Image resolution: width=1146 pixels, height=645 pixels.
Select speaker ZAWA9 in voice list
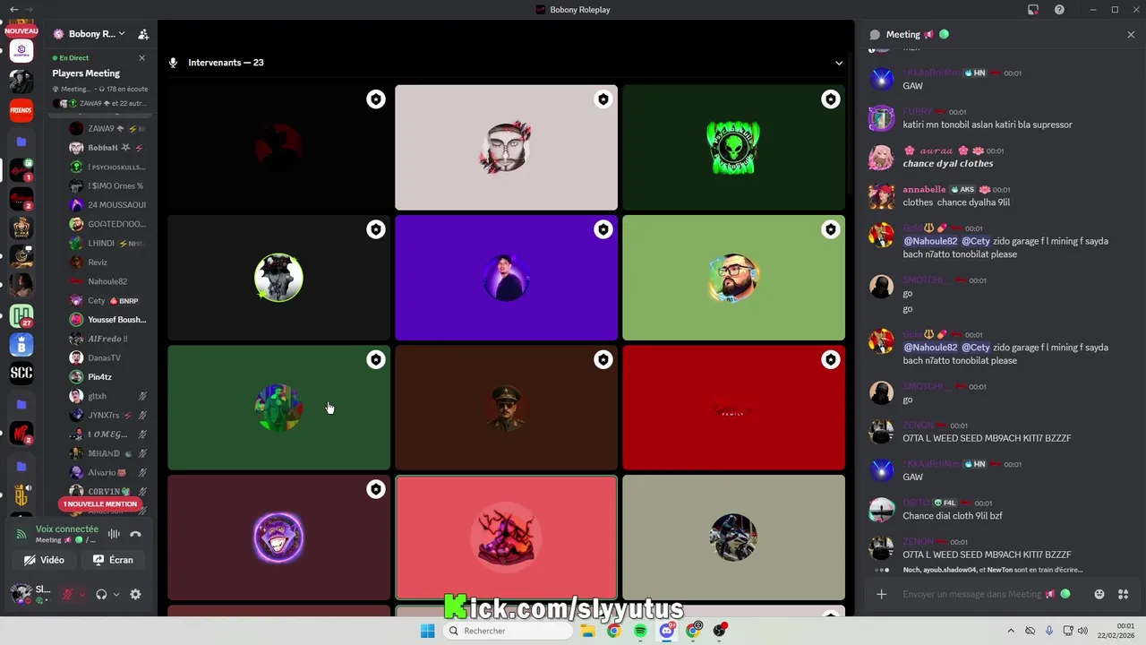(107, 129)
